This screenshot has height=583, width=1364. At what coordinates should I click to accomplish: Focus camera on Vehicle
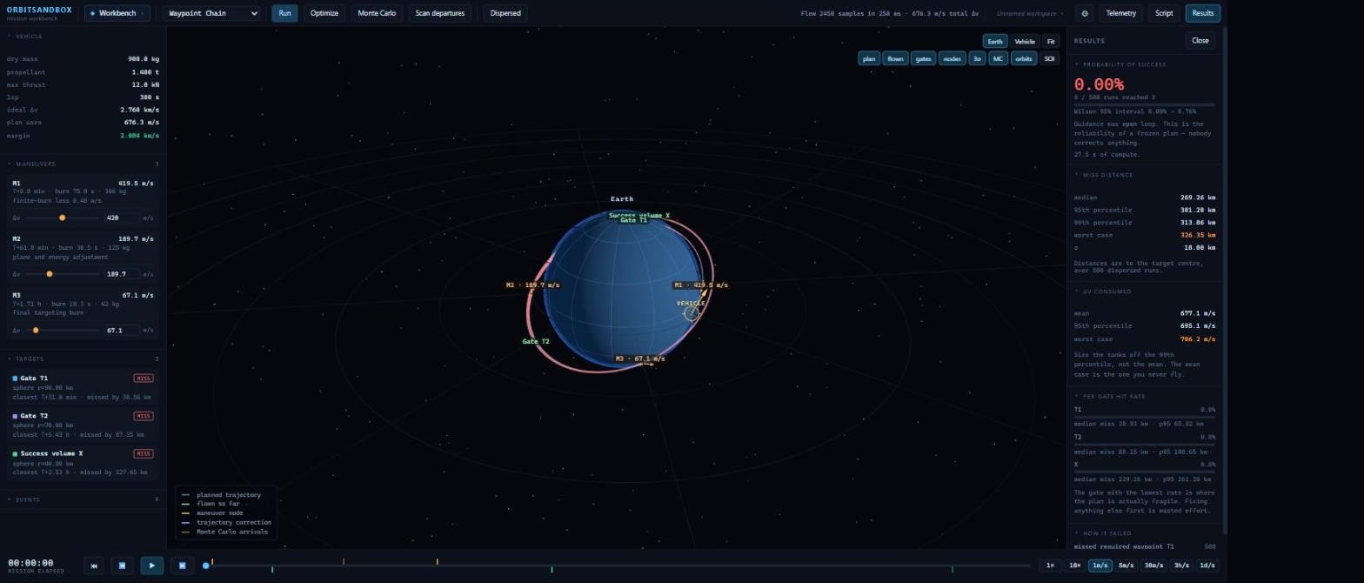pos(1025,41)
